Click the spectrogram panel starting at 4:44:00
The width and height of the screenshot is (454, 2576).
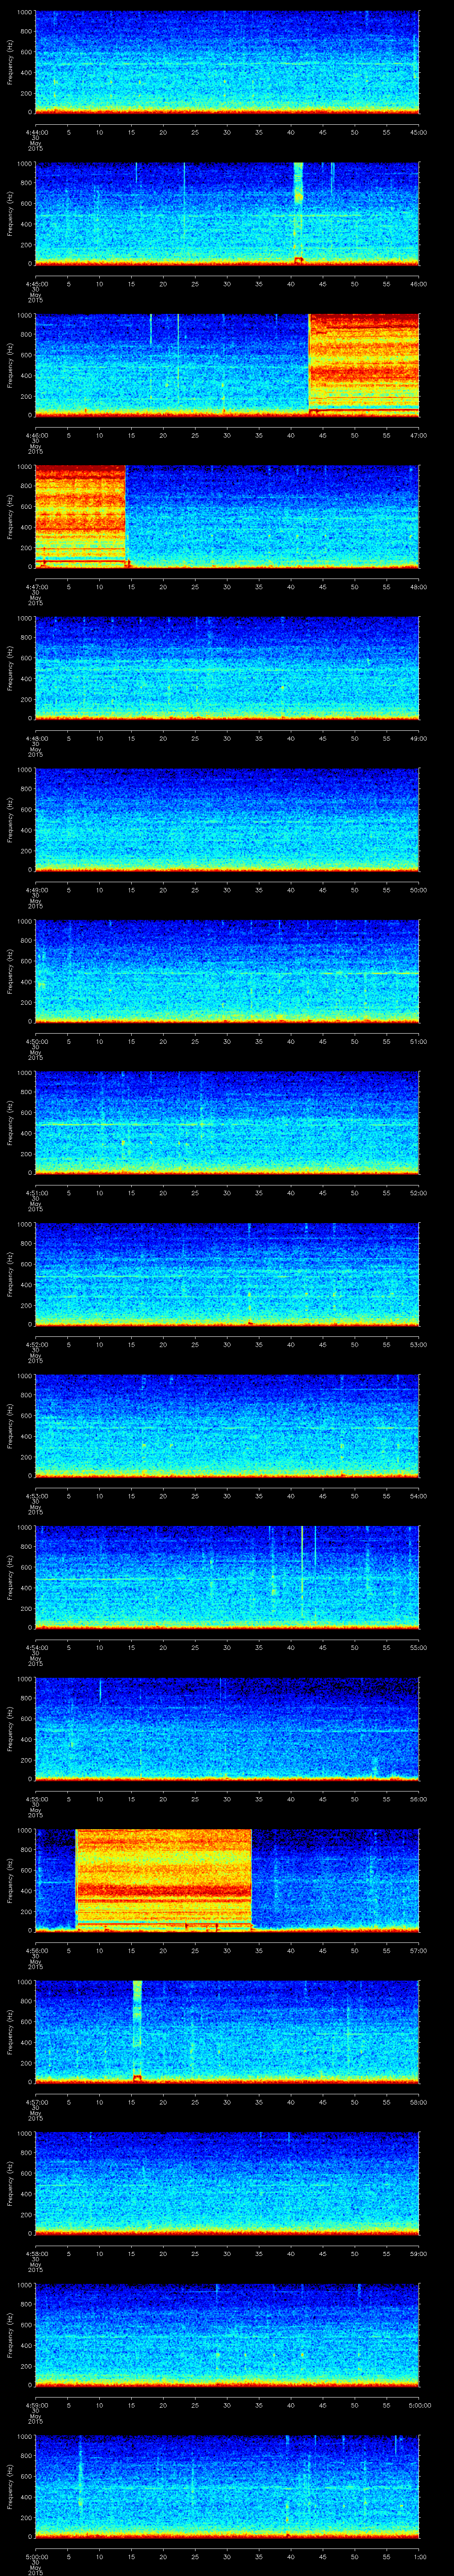(x=227, y=62)
